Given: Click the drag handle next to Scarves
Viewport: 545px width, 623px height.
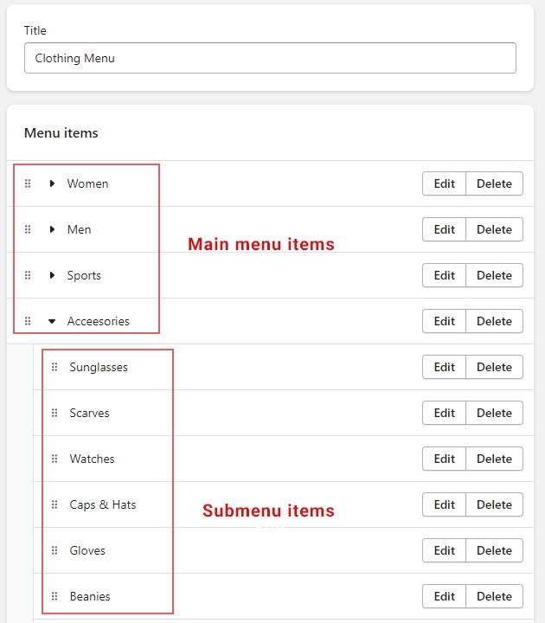Looking at the screenshot, I should point(54,413).
